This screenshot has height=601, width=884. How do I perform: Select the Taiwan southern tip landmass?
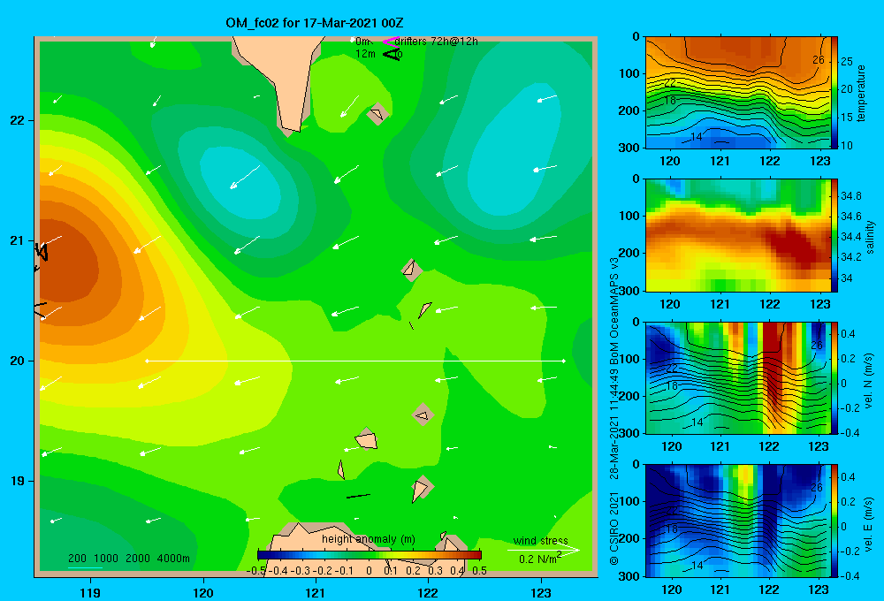coord(280,83)
